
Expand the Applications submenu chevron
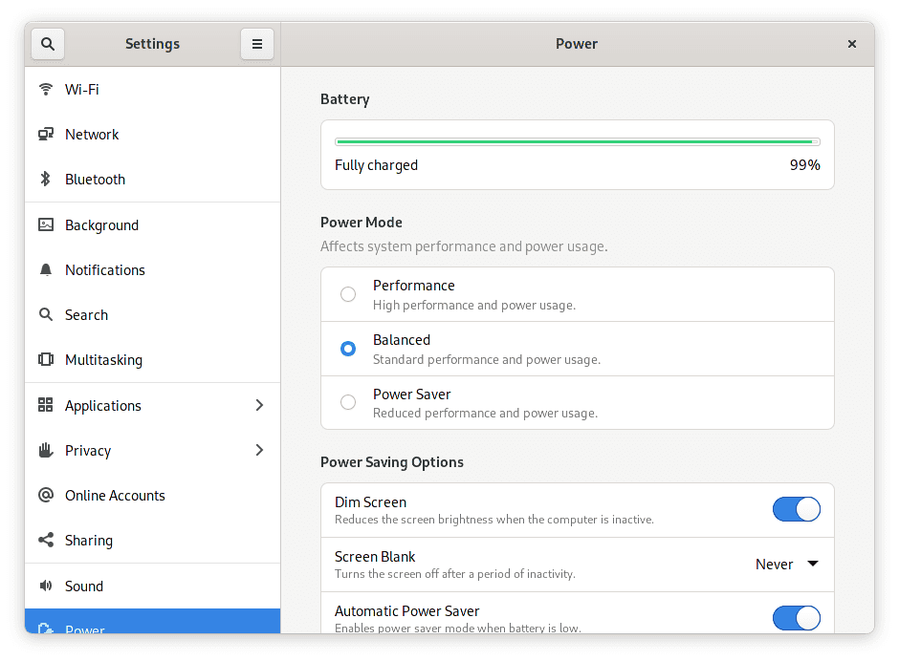pos(259,406)
